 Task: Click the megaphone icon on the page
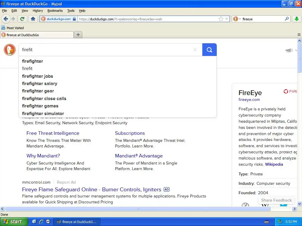(289, 50)
